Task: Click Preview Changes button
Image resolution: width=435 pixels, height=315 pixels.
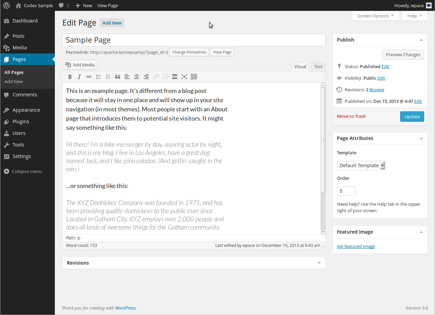Action: (403, 54)
